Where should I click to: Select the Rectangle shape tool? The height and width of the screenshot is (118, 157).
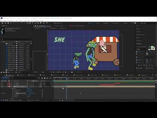click(x=27, y=23)
